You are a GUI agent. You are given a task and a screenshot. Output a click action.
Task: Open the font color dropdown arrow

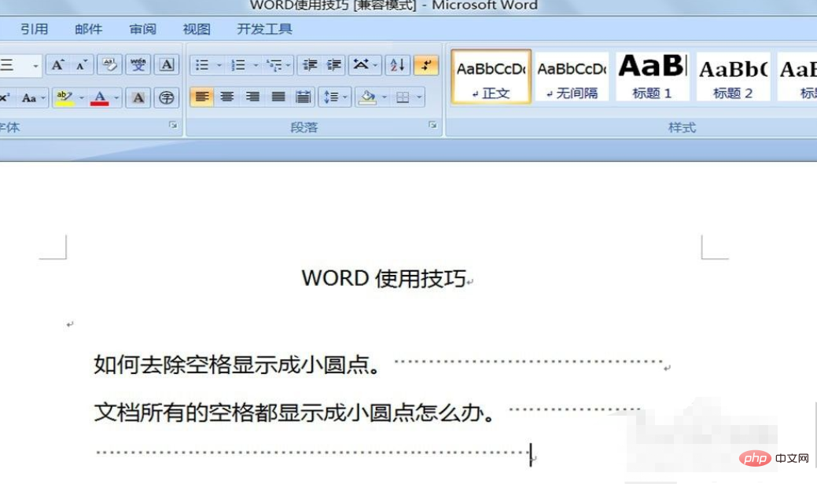[116, 97]
